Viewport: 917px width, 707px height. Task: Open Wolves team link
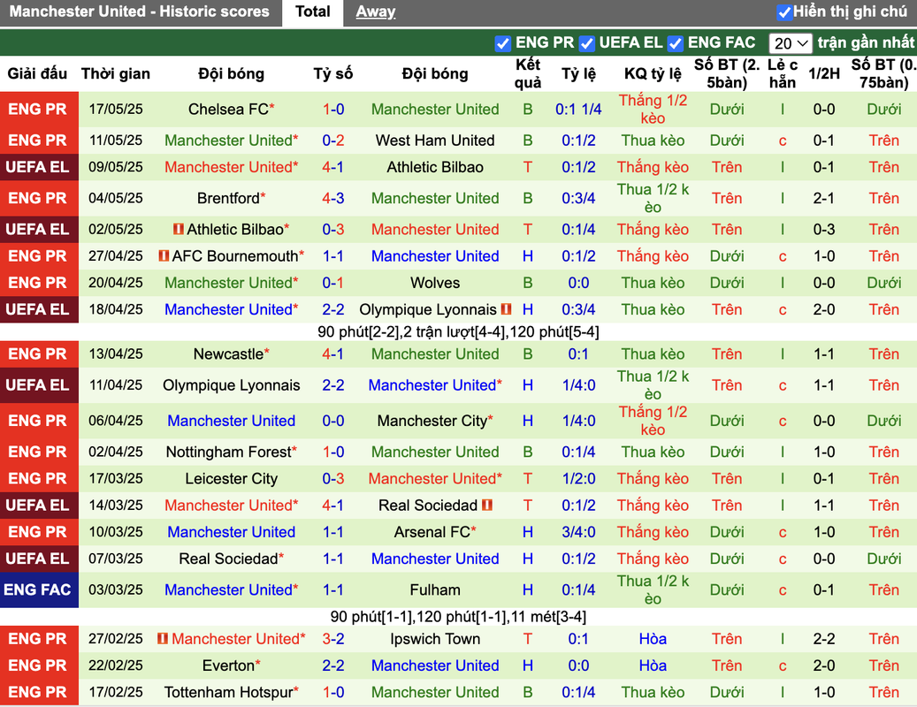pos(435,283)
